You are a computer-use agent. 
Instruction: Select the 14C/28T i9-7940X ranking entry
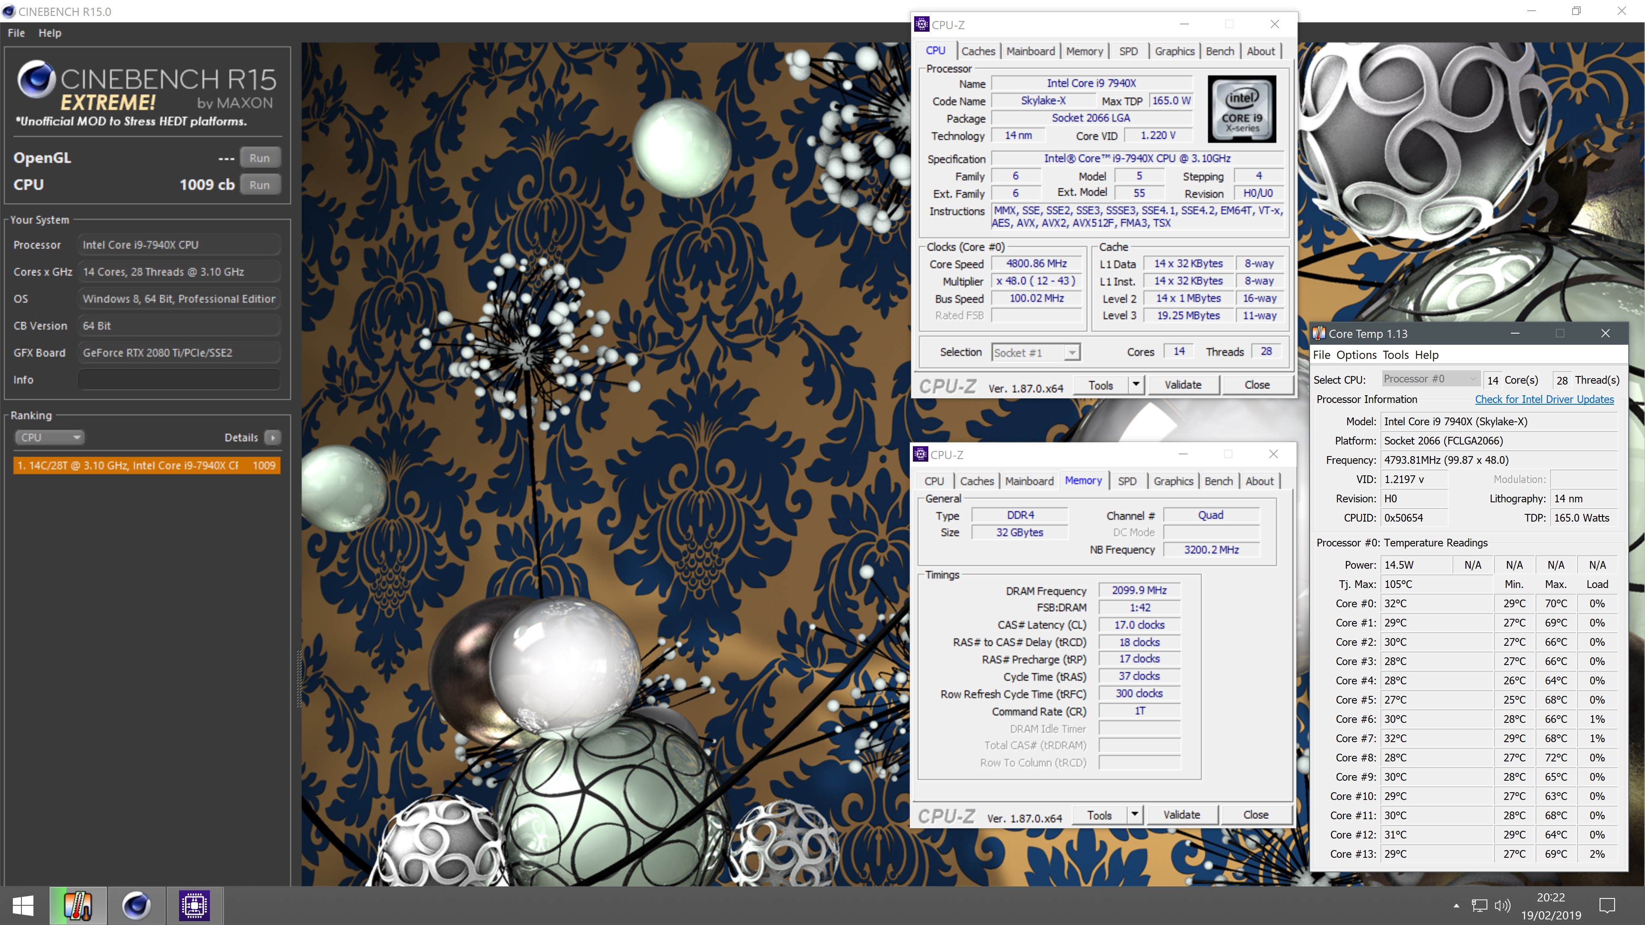click(x=146, y=465)
